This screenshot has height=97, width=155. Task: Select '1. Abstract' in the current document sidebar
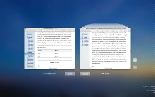(x=30, y=35)
